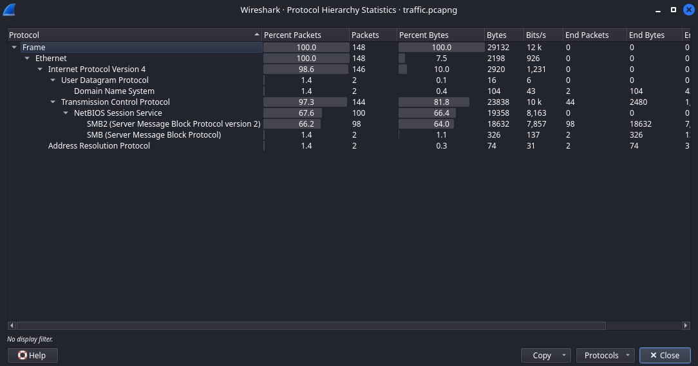Select the SMB2 protocol row
The height and width of the screenshot is (366, 698).
coord(173,124)
